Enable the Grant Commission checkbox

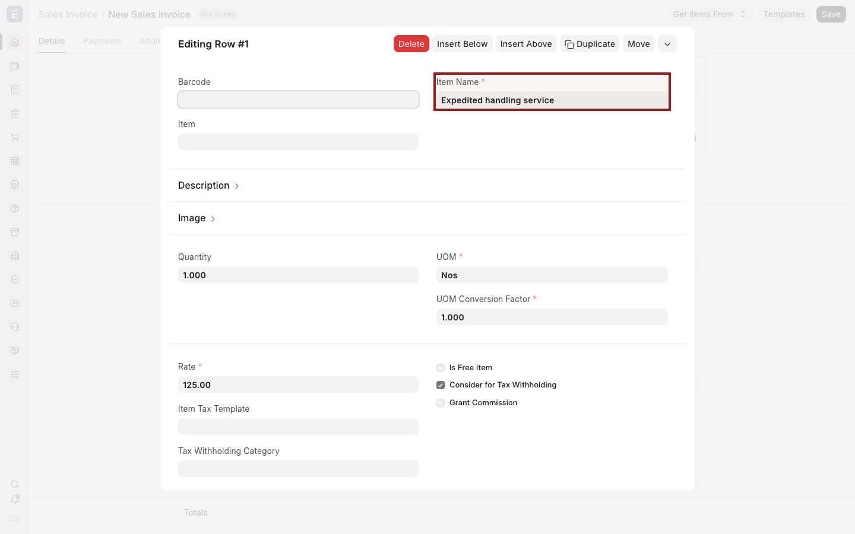click(x=441, y=403)
